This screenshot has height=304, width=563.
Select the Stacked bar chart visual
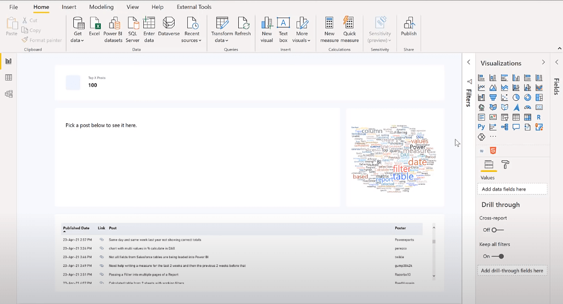click(x=481, y=78)
